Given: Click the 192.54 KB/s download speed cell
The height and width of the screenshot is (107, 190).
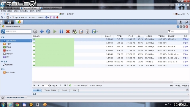Looking at the screenshot, I should coord(161,47).
